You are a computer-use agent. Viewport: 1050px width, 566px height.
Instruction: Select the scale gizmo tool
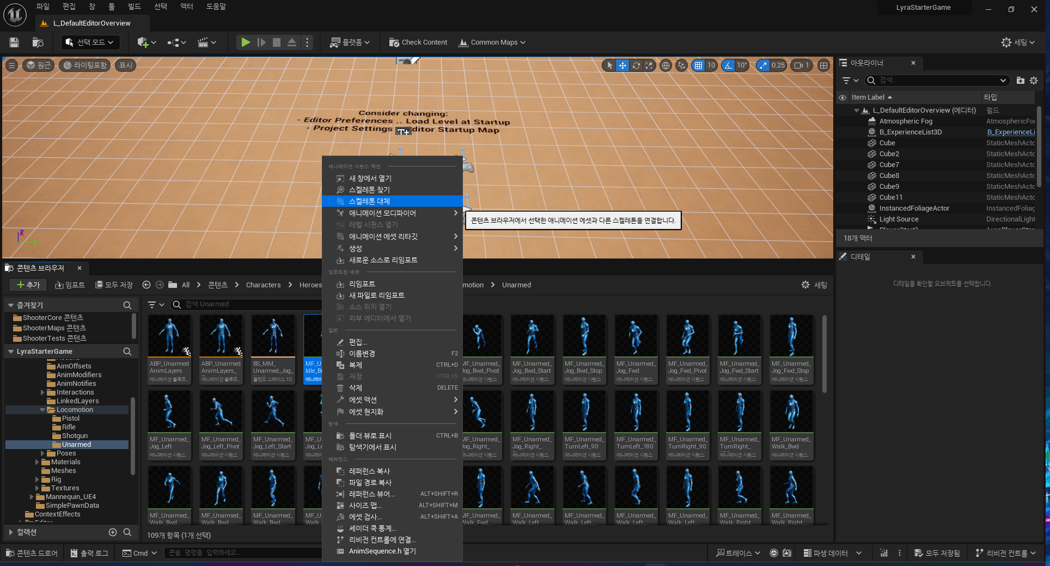pyautogui.click(x=649, y=65)
